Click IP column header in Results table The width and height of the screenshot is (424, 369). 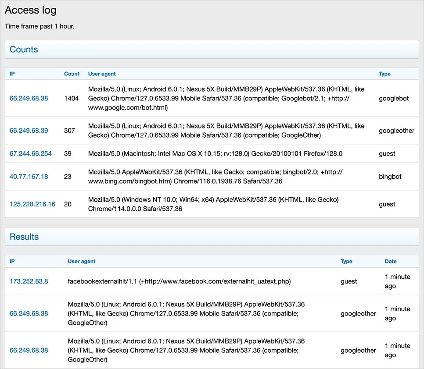[x=12, y=262]
